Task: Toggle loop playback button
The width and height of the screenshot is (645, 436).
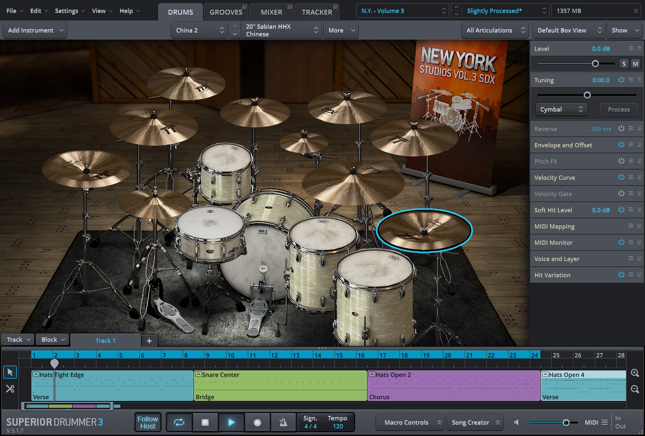Action: click(x=179, y=422)
